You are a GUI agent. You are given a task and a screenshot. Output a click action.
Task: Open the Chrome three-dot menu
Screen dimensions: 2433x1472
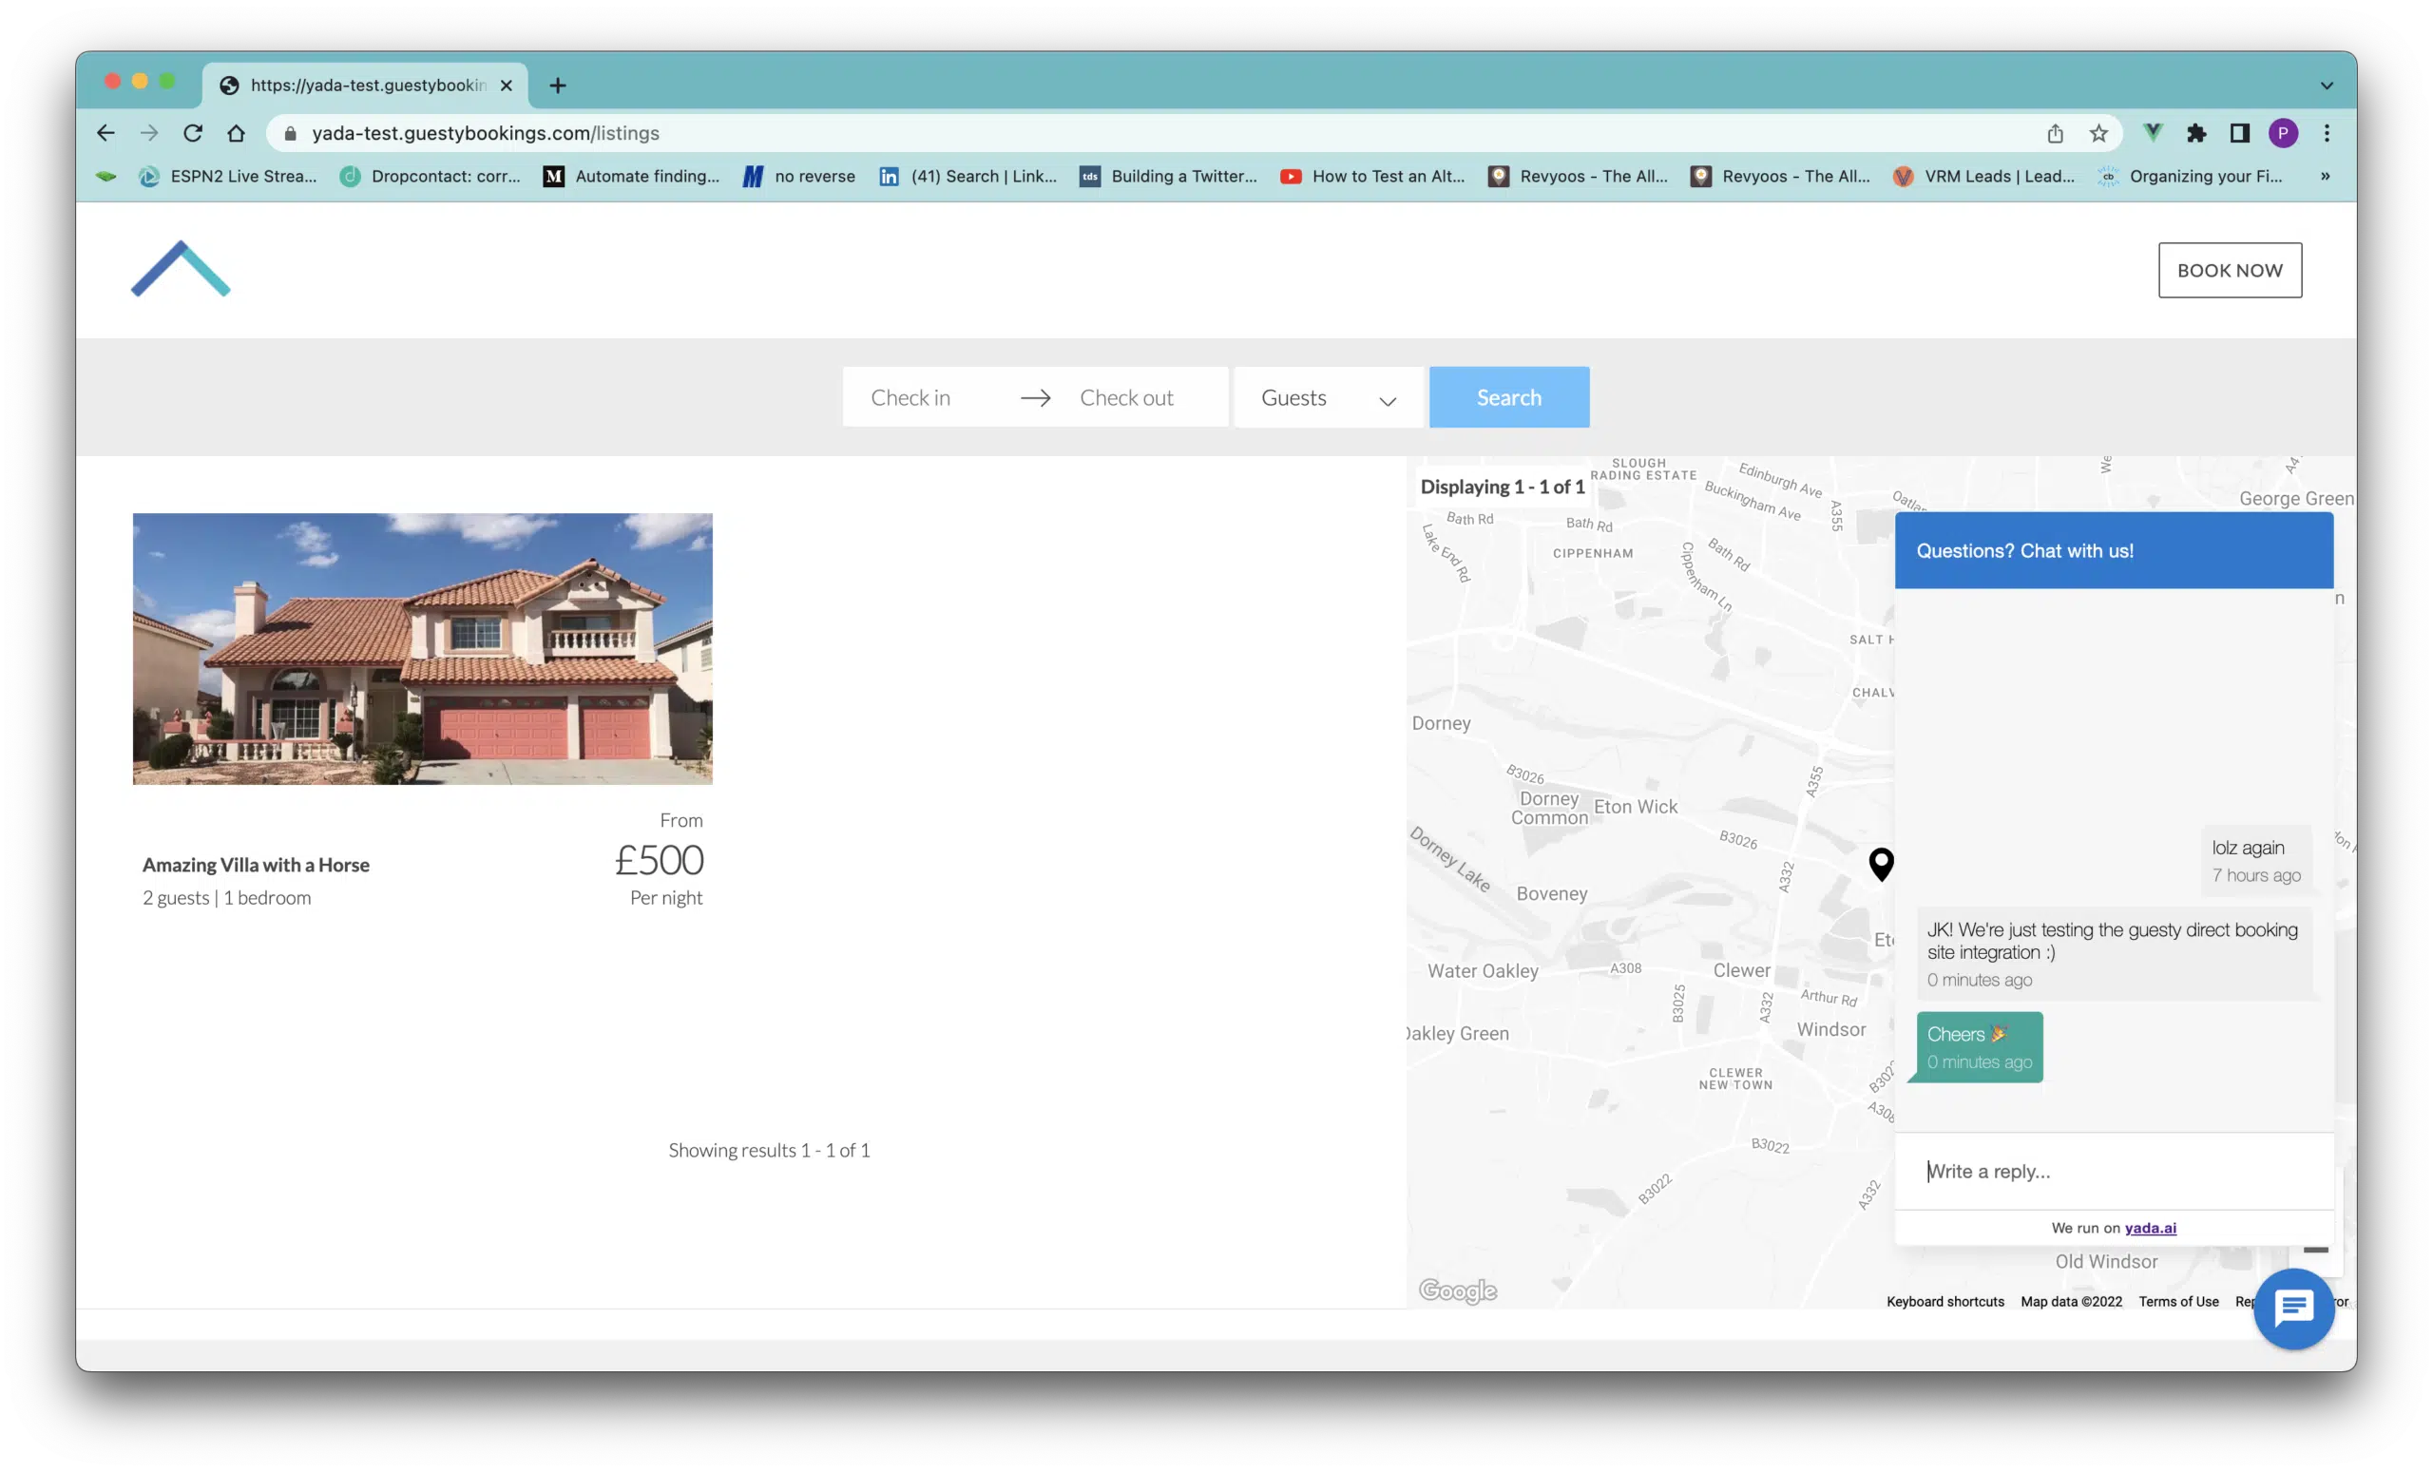pos(2327,133)
